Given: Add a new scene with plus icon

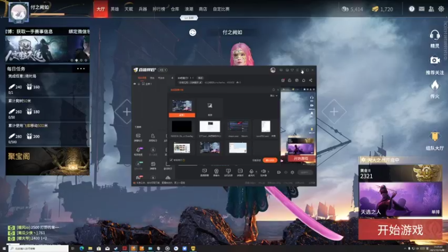Looking at the screenshot, I should tap(172, 78).
